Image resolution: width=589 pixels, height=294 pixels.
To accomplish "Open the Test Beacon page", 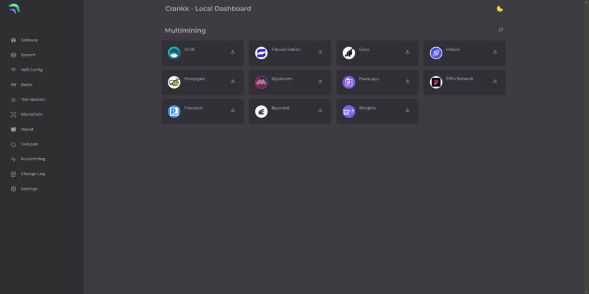I will pyautogui.click(x=33, y=100).
